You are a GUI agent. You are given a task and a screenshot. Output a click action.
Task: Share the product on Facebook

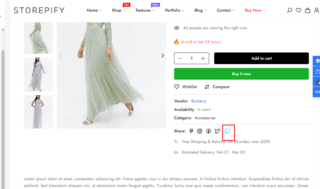[208, 131]
